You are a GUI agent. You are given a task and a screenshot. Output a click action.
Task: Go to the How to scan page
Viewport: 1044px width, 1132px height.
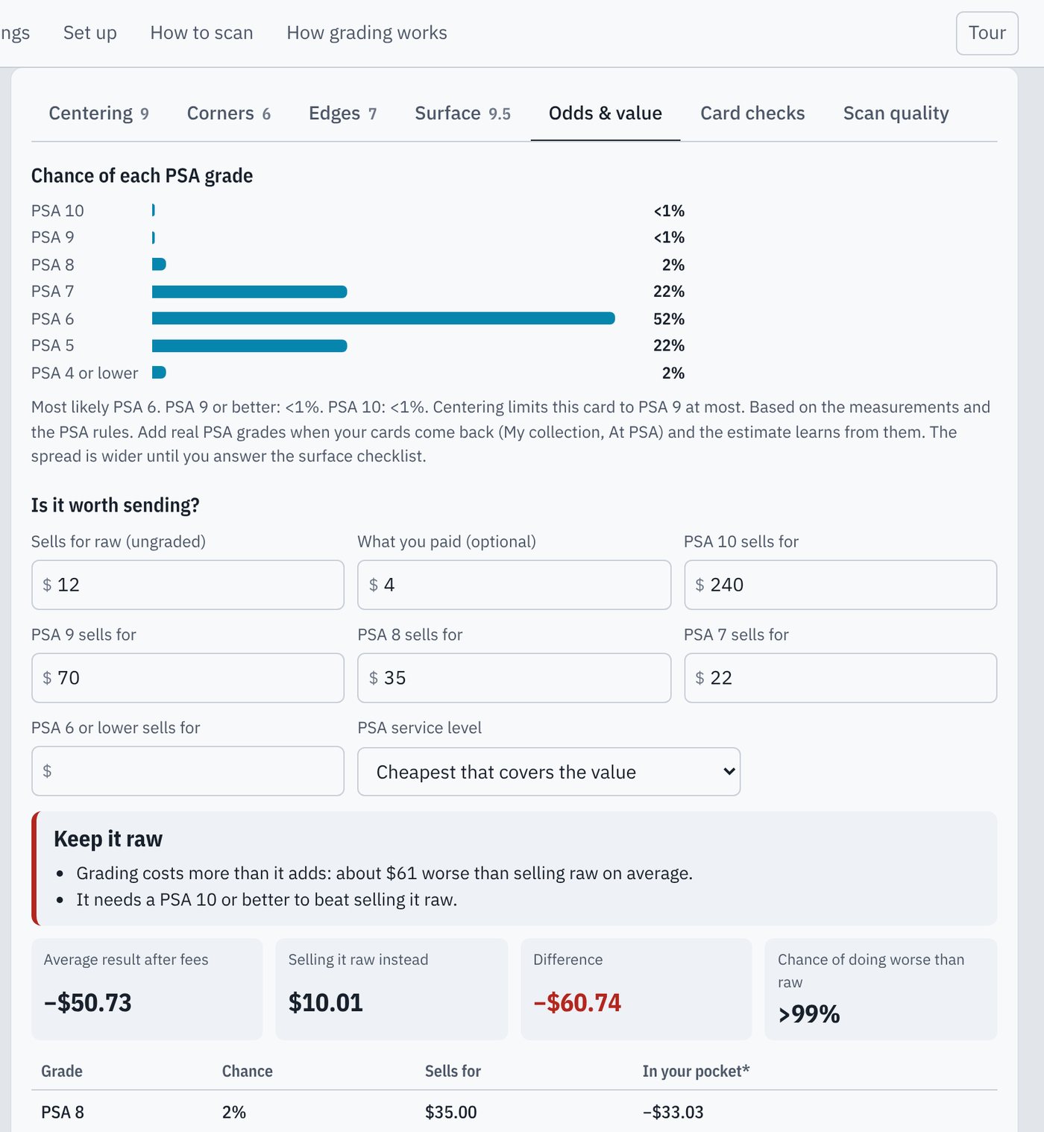coord(201,33)
